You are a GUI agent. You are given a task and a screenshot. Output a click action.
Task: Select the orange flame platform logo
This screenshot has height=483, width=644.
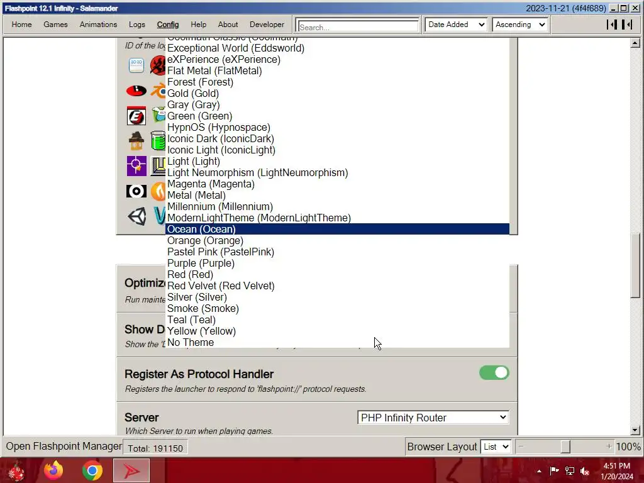point(158,191)
